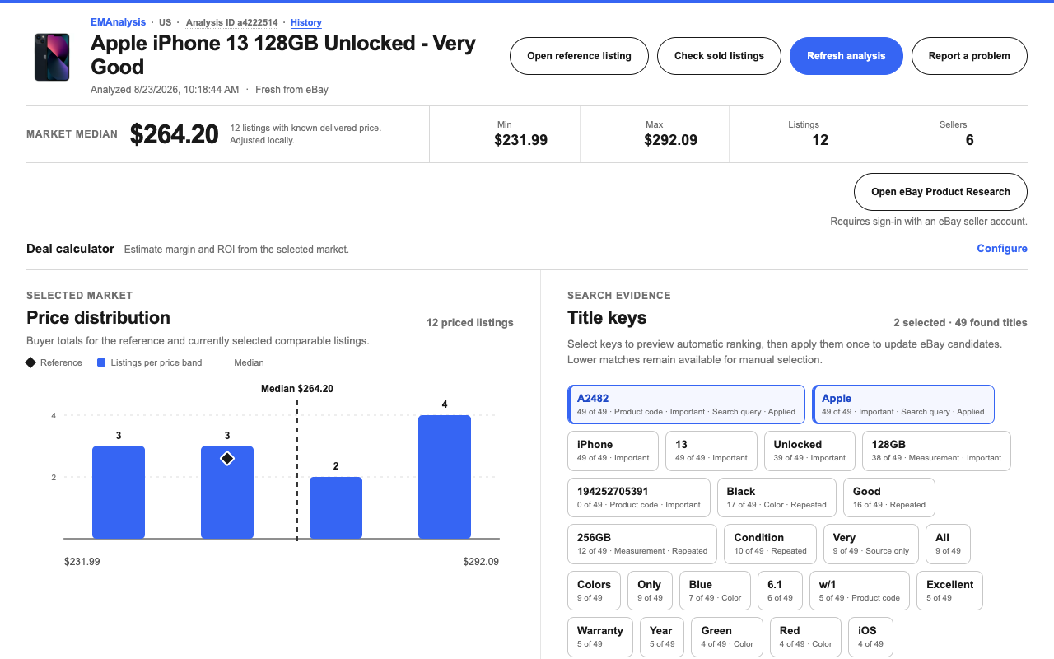This screenshot has height=659, width=1054.
Task: Toggle the Unlocked title key chip
Action: [809, 451]
